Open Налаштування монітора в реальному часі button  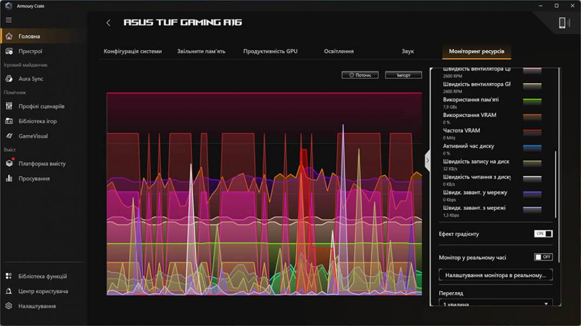496,275
